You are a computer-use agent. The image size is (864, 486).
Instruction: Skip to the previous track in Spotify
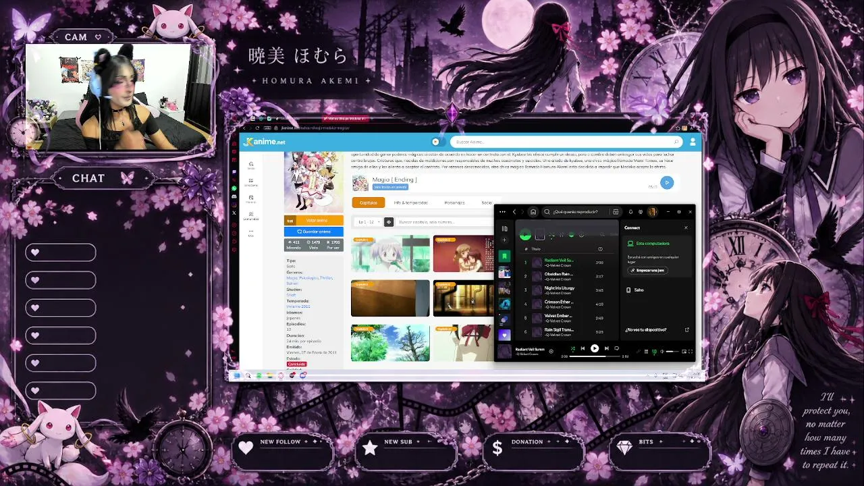click(x=583, y=349)
